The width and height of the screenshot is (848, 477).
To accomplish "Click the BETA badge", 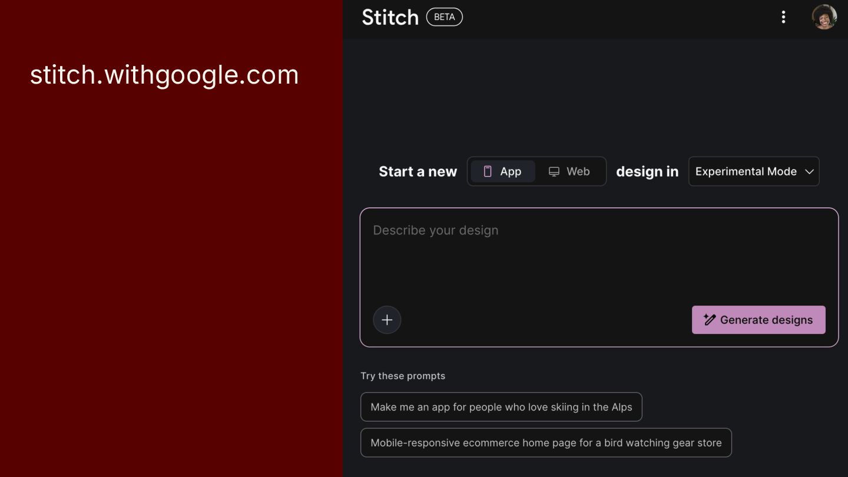I will coord(445,17).
